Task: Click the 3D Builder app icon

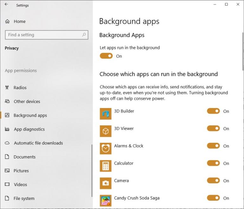Action: coord(106,114)
